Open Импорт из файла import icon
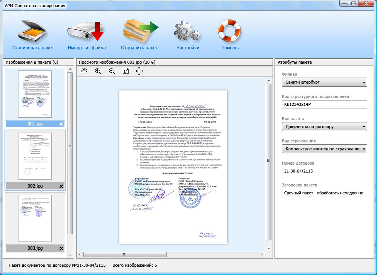 86,31
